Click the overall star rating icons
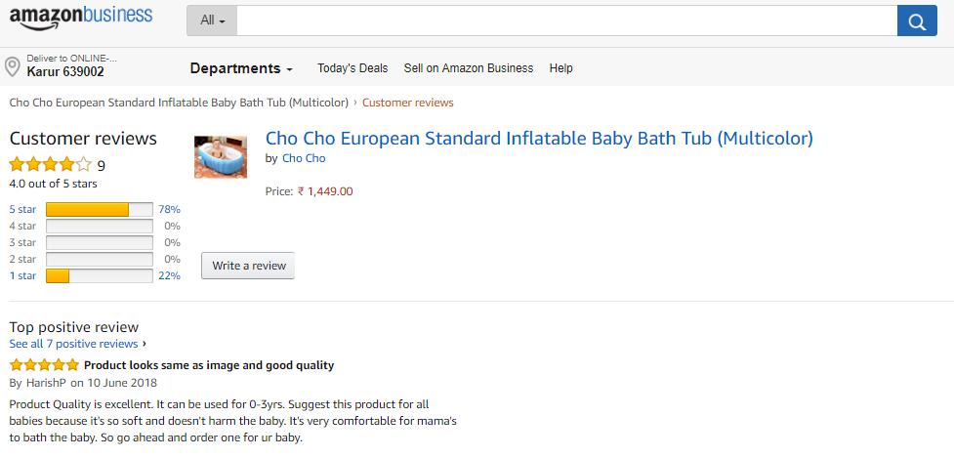 tap(50, 165)
